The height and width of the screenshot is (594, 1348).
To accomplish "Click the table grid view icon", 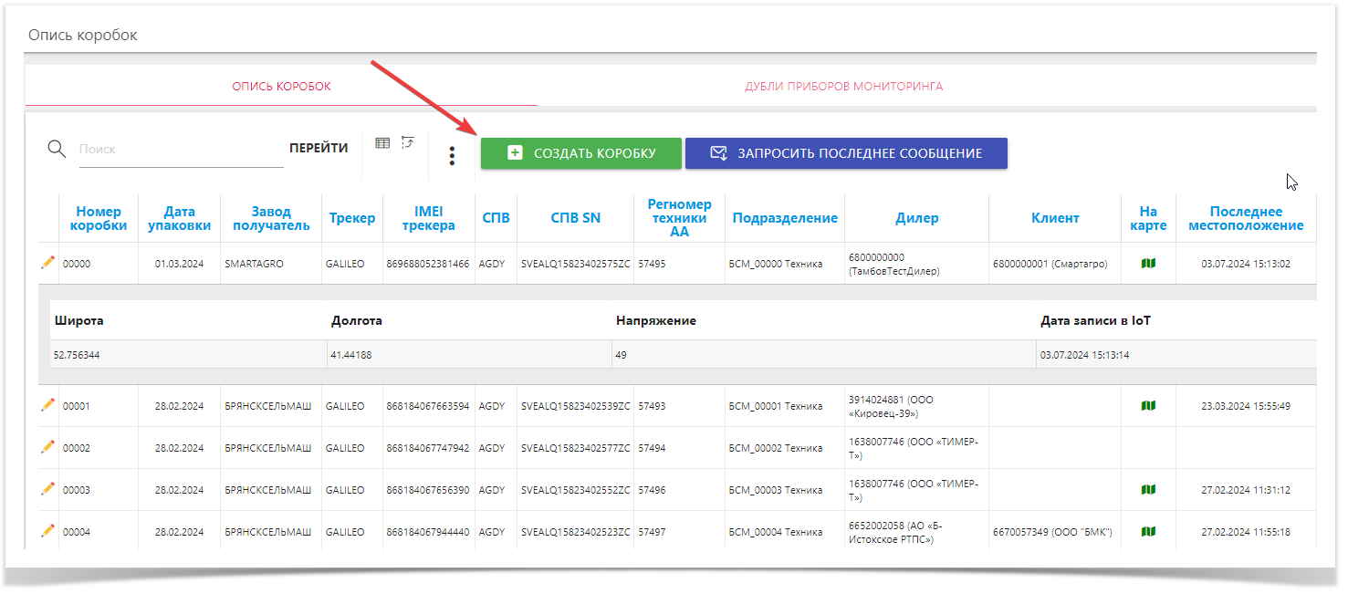I will (x=382, y=142).
